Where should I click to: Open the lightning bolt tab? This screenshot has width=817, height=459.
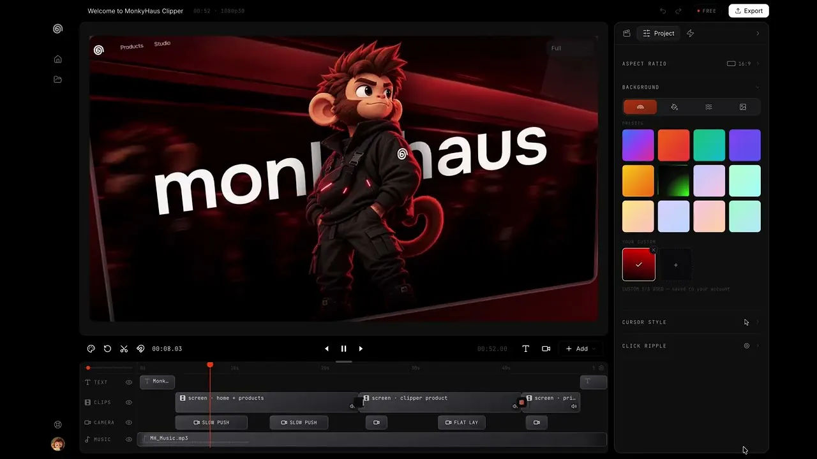(x=690, y=33)
